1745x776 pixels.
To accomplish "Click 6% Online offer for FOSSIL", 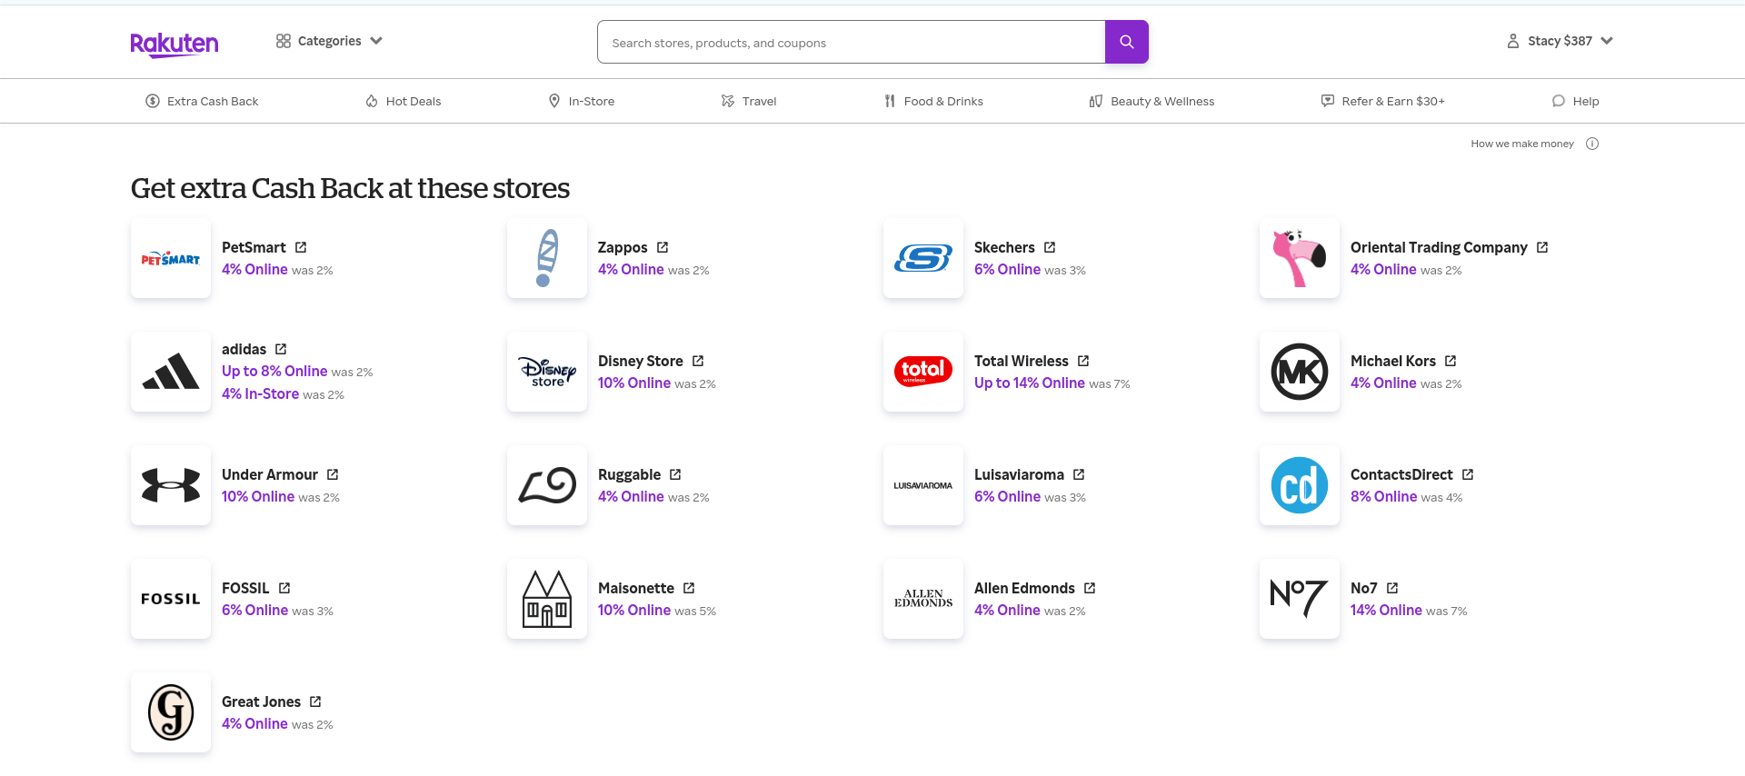I will pyautogui.click(x=254, y=611).
